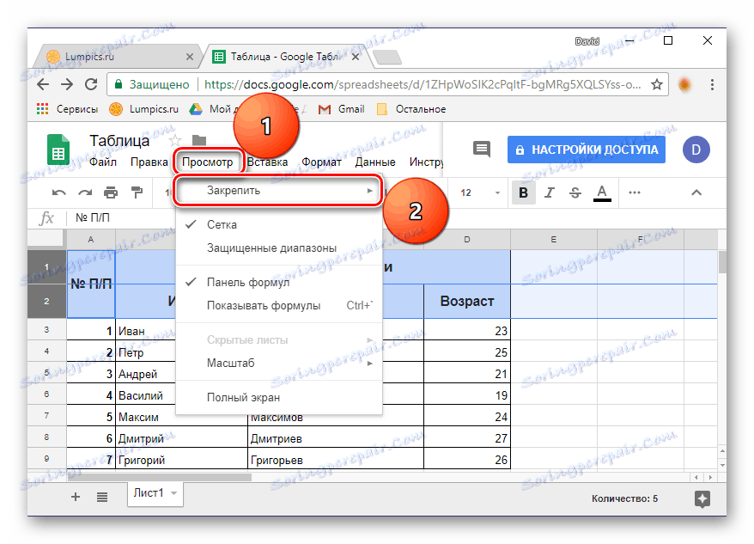
Task: Add a new sheet with plus icon
Action: (x=76, y=497)
